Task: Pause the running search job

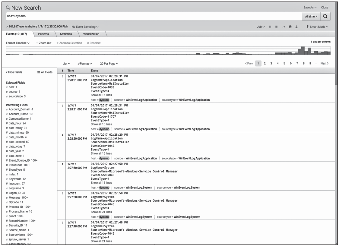Action: pyautogui.click(x=270, y=27)
